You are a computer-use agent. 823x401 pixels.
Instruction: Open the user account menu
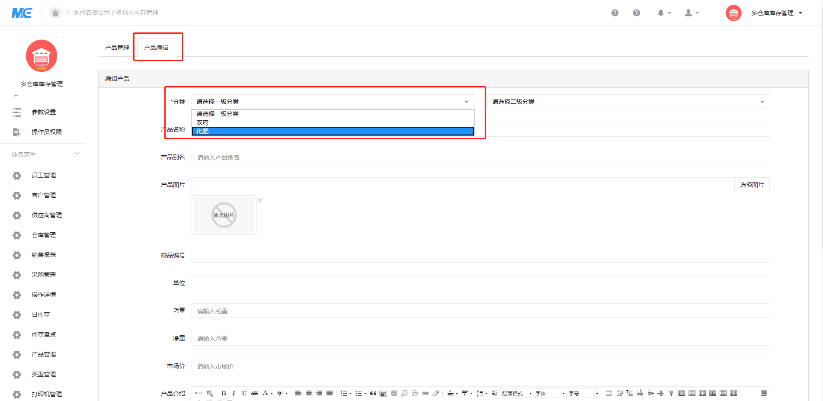(x=692, y=13)
